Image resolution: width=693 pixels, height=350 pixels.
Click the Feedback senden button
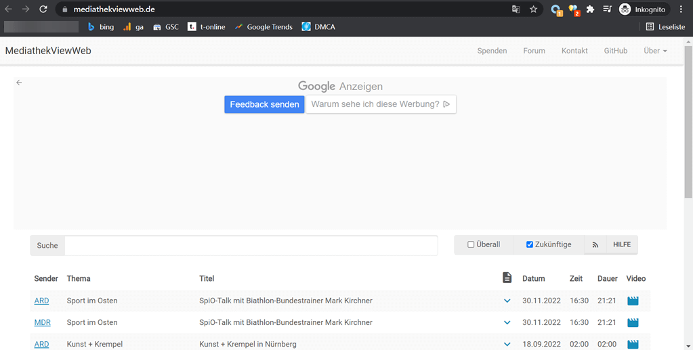pos(264,104)
